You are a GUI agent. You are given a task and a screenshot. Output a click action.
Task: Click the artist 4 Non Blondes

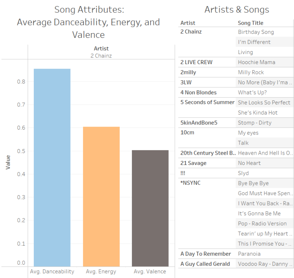198,92
